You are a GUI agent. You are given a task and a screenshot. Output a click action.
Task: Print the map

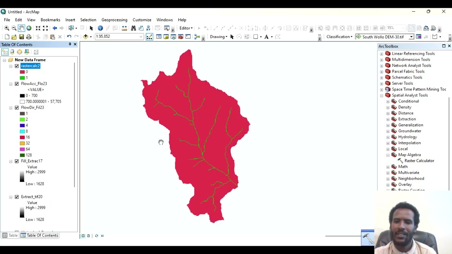pos(29,37)
